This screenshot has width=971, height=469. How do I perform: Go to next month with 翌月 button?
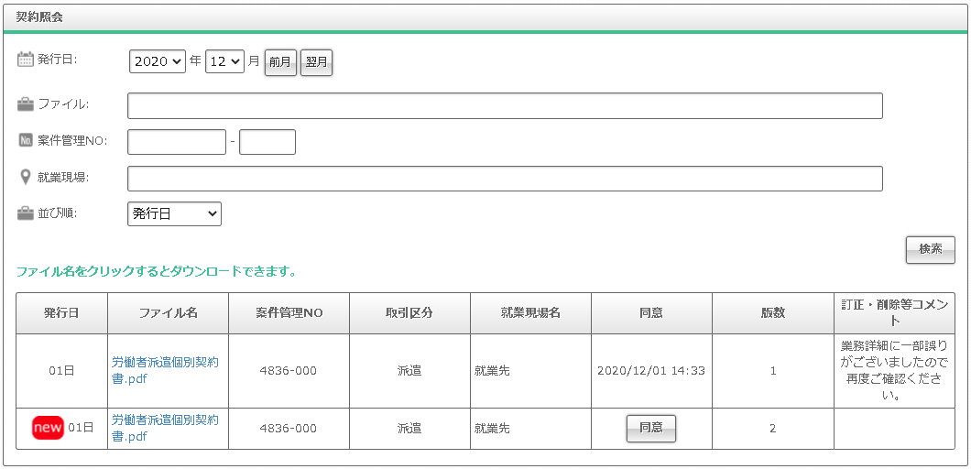coord(316,62)
